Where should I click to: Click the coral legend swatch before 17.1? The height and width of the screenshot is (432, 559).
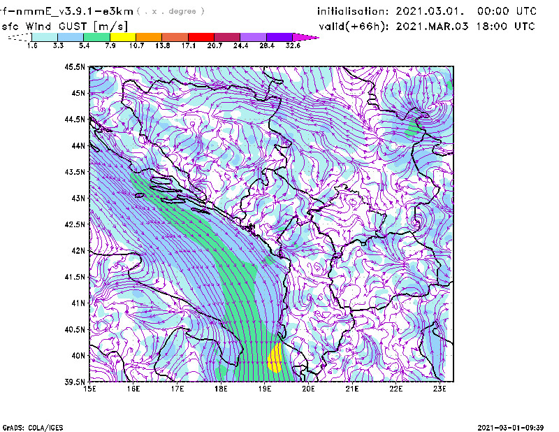[x=175, y=37]
